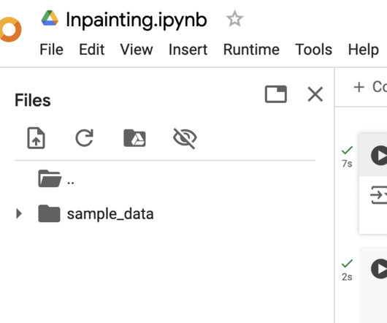Open the Edit menu
Image resolution: width=387 pixels, height=323 pixels.
point(92,50)
